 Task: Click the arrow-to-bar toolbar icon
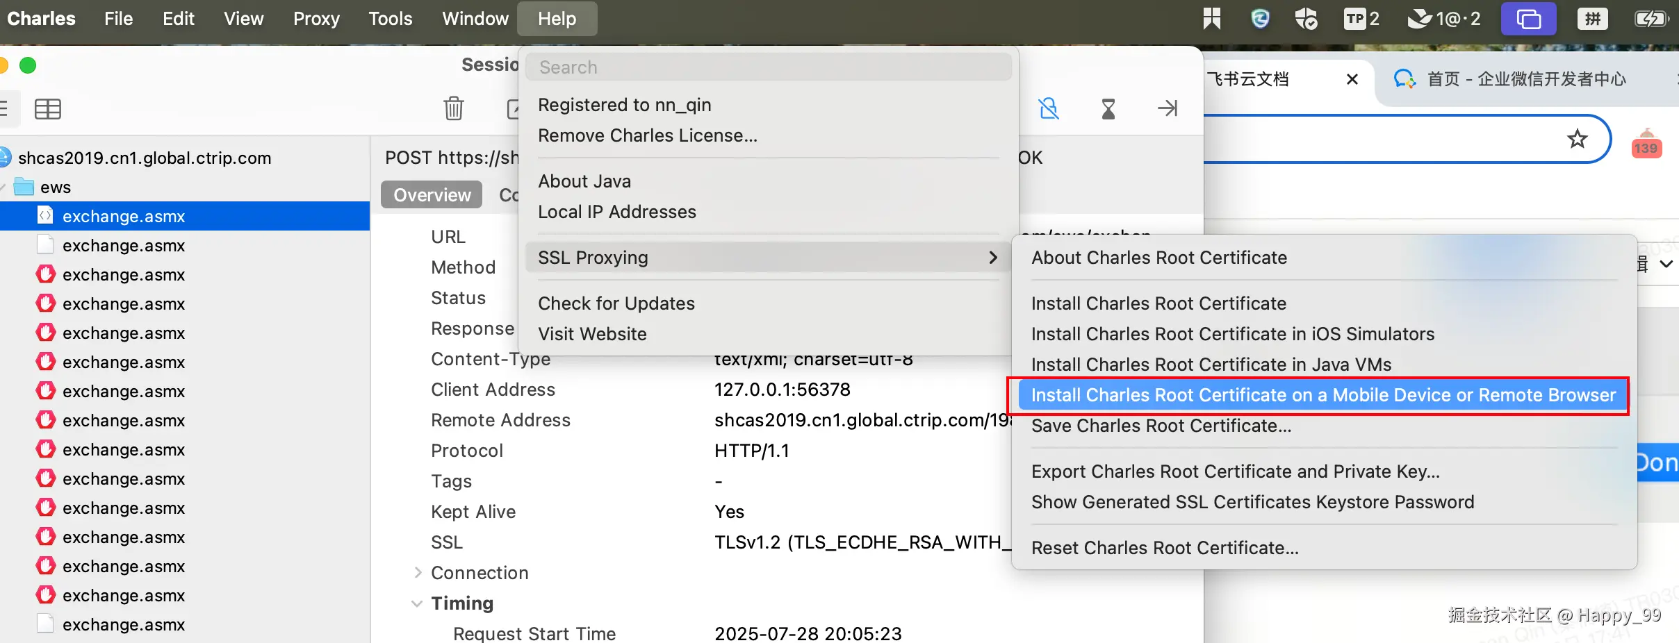(x=1168, y=108)
